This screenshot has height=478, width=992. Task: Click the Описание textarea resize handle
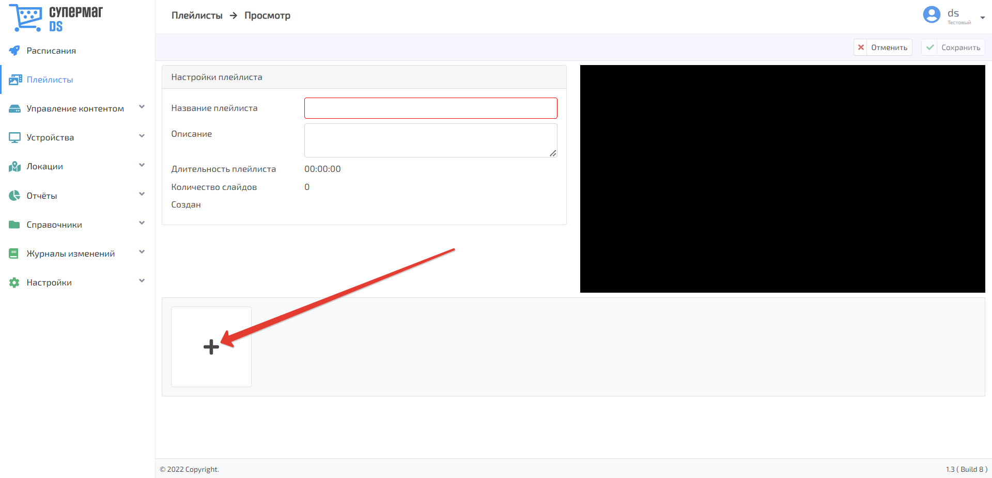pos(553,153)
